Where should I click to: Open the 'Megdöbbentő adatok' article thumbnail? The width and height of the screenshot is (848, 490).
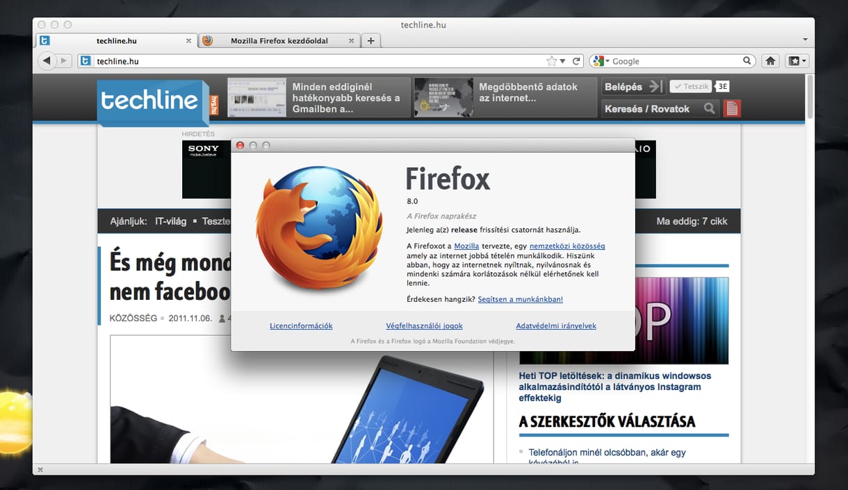[x=443, y=97]
